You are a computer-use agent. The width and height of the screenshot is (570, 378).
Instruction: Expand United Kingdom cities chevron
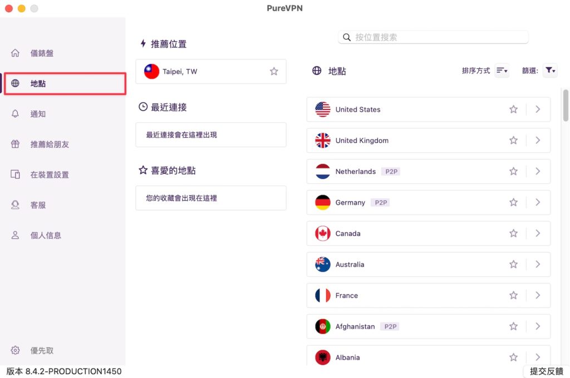[x=538, y=140]
